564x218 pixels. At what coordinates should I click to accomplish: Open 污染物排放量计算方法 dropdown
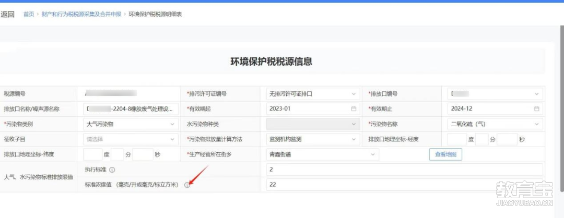(313, 139)
